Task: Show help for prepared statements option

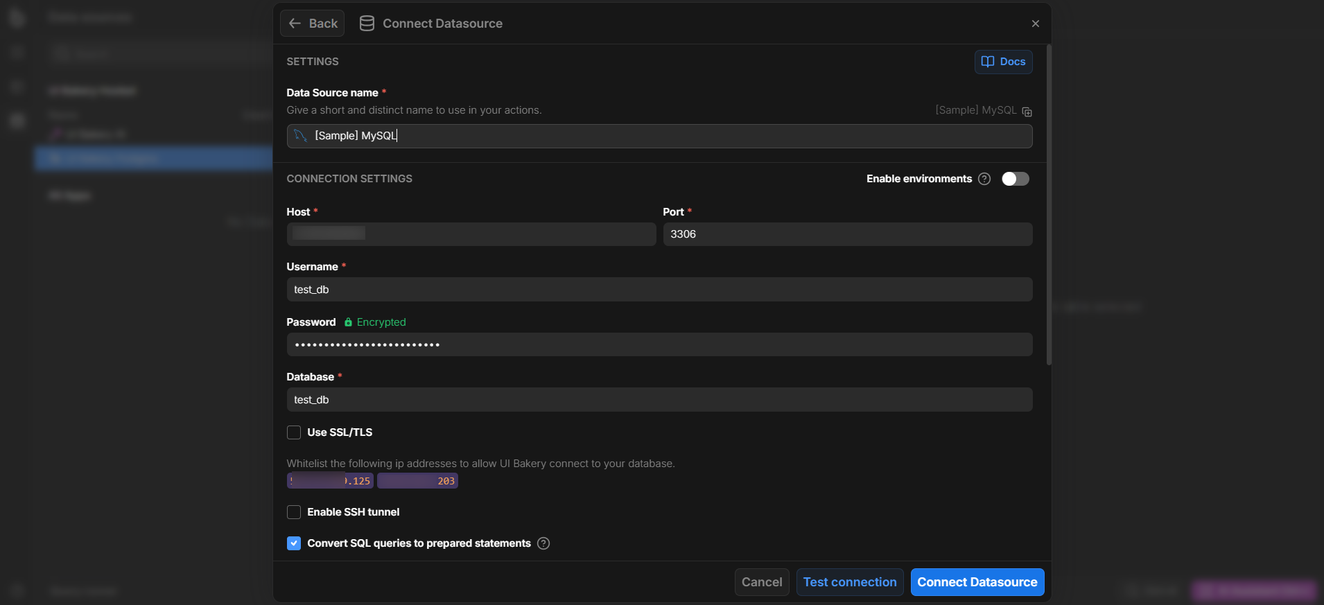Action: click(x=543, y=543)
